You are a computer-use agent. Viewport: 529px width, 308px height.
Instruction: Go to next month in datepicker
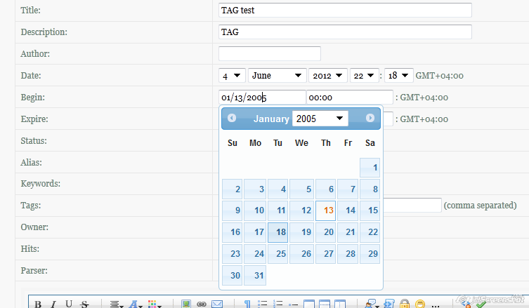(x=370, y=118)
